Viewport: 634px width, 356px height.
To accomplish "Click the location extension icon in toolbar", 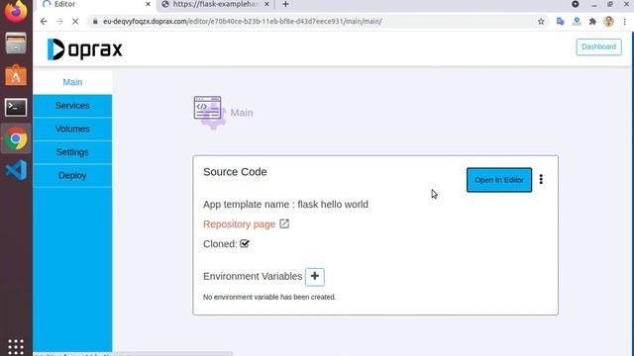I will coord(577,22).
